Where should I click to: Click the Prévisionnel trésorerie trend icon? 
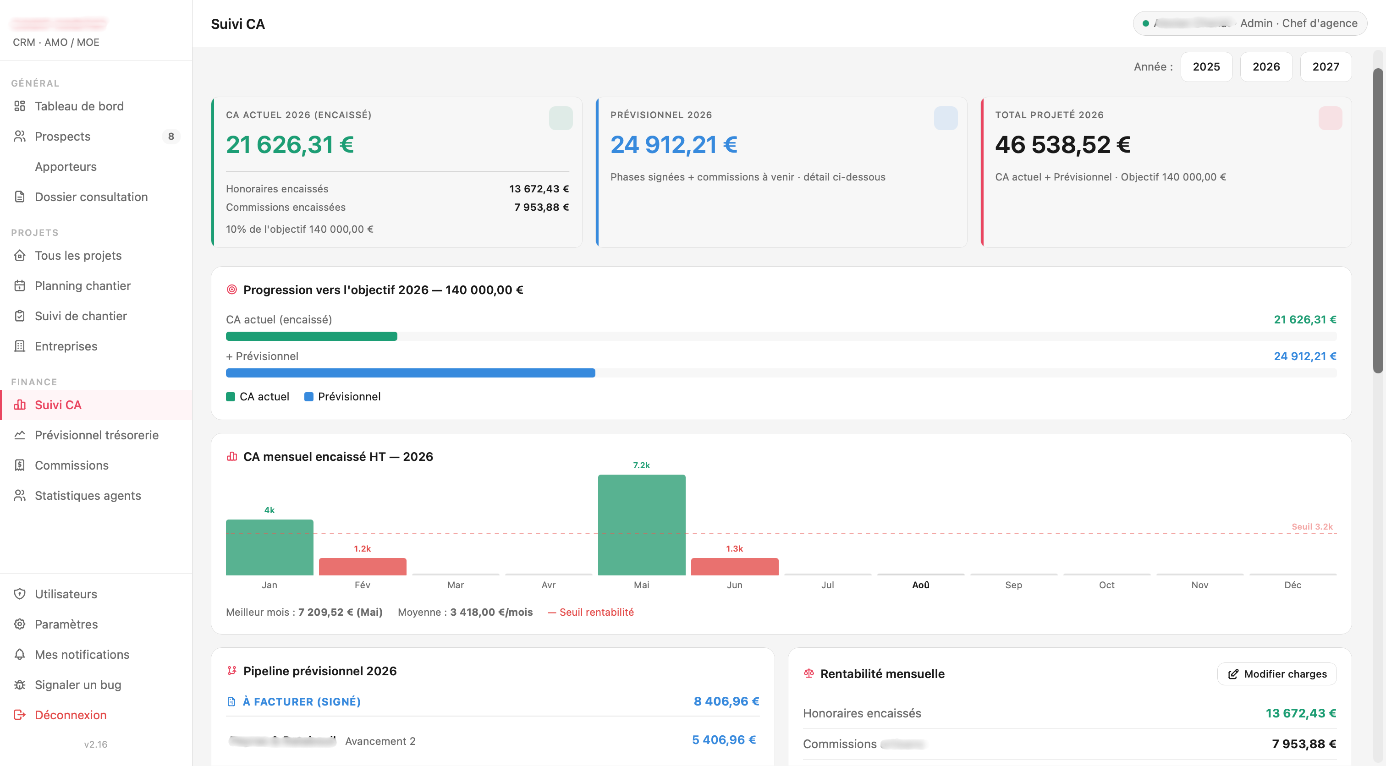20,435
